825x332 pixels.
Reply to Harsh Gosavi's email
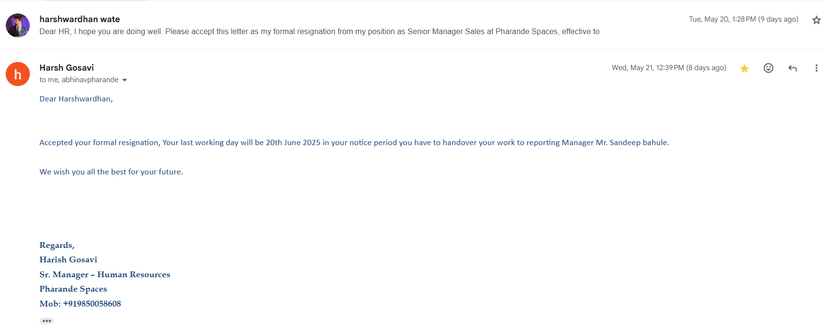tap(792, 68)
